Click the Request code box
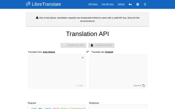Image resolution: width=175 pixels, height=109 pixels. [x=57, y=107]
